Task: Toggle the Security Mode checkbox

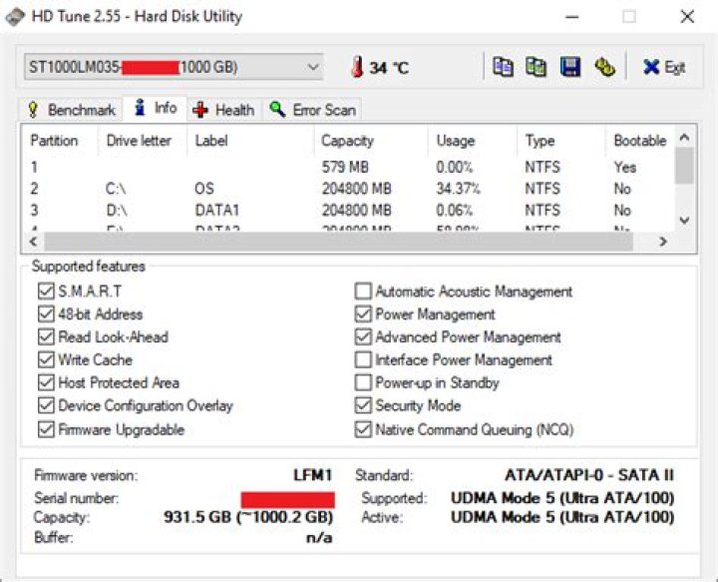Action: [363, 405]
